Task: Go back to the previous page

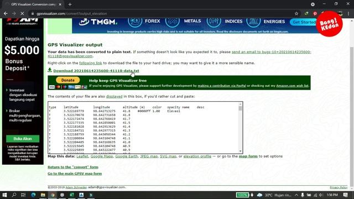Action: (x=6, y=13)
